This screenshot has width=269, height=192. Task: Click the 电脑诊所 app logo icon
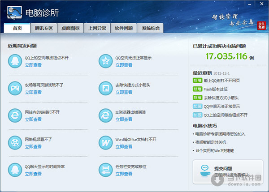[x=15, y=13]
